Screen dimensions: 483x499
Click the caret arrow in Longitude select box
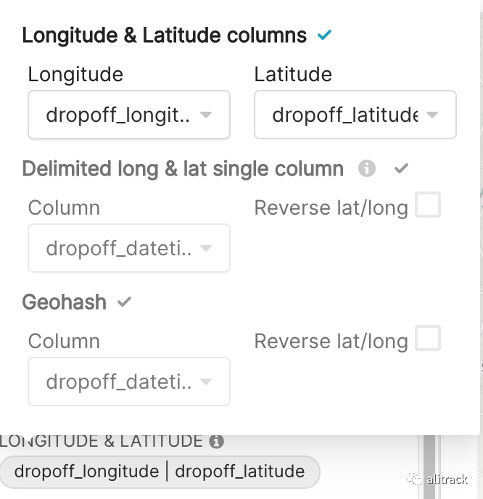(x=206, y=115)
